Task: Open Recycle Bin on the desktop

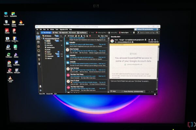Action: click(x=7, y=23)
